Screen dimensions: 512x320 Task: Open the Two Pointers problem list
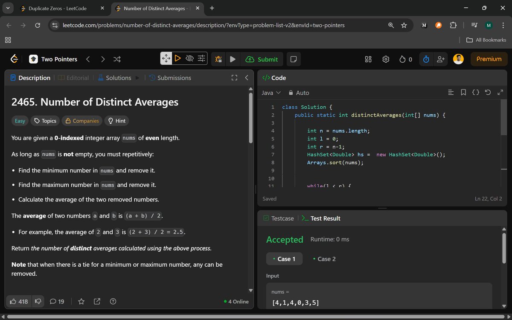(53, 59)
